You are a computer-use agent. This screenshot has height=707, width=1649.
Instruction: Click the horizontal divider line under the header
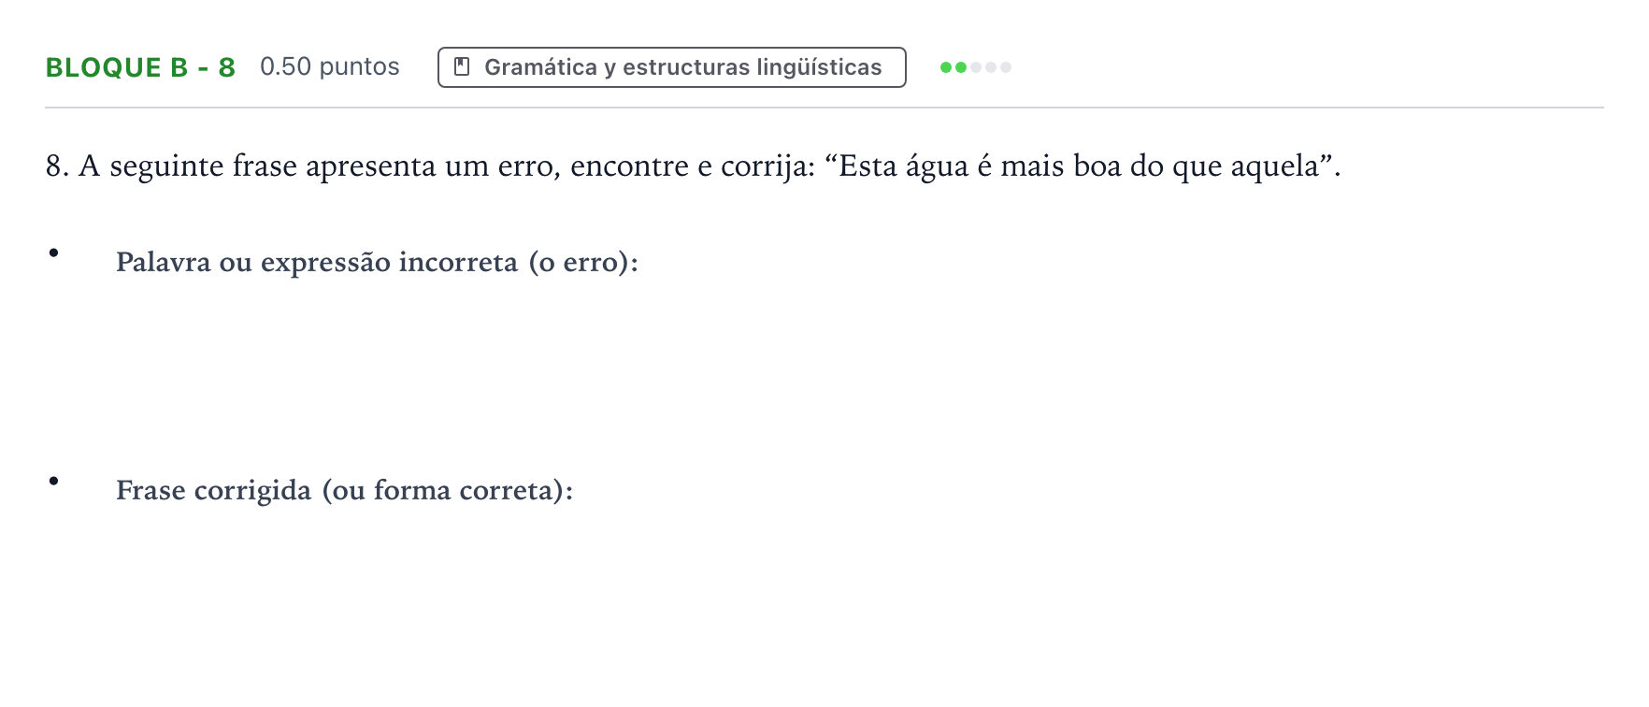(824, 108)
